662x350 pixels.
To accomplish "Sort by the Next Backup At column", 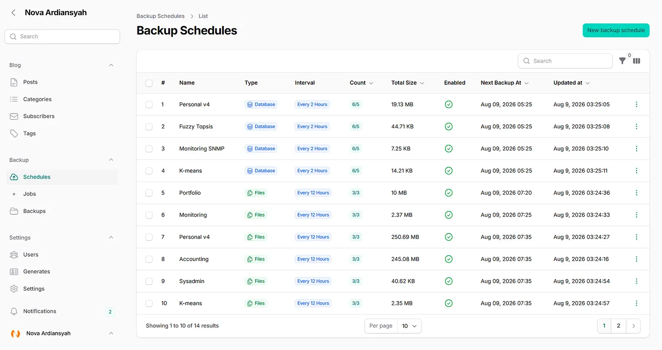I will pos(505,83).
